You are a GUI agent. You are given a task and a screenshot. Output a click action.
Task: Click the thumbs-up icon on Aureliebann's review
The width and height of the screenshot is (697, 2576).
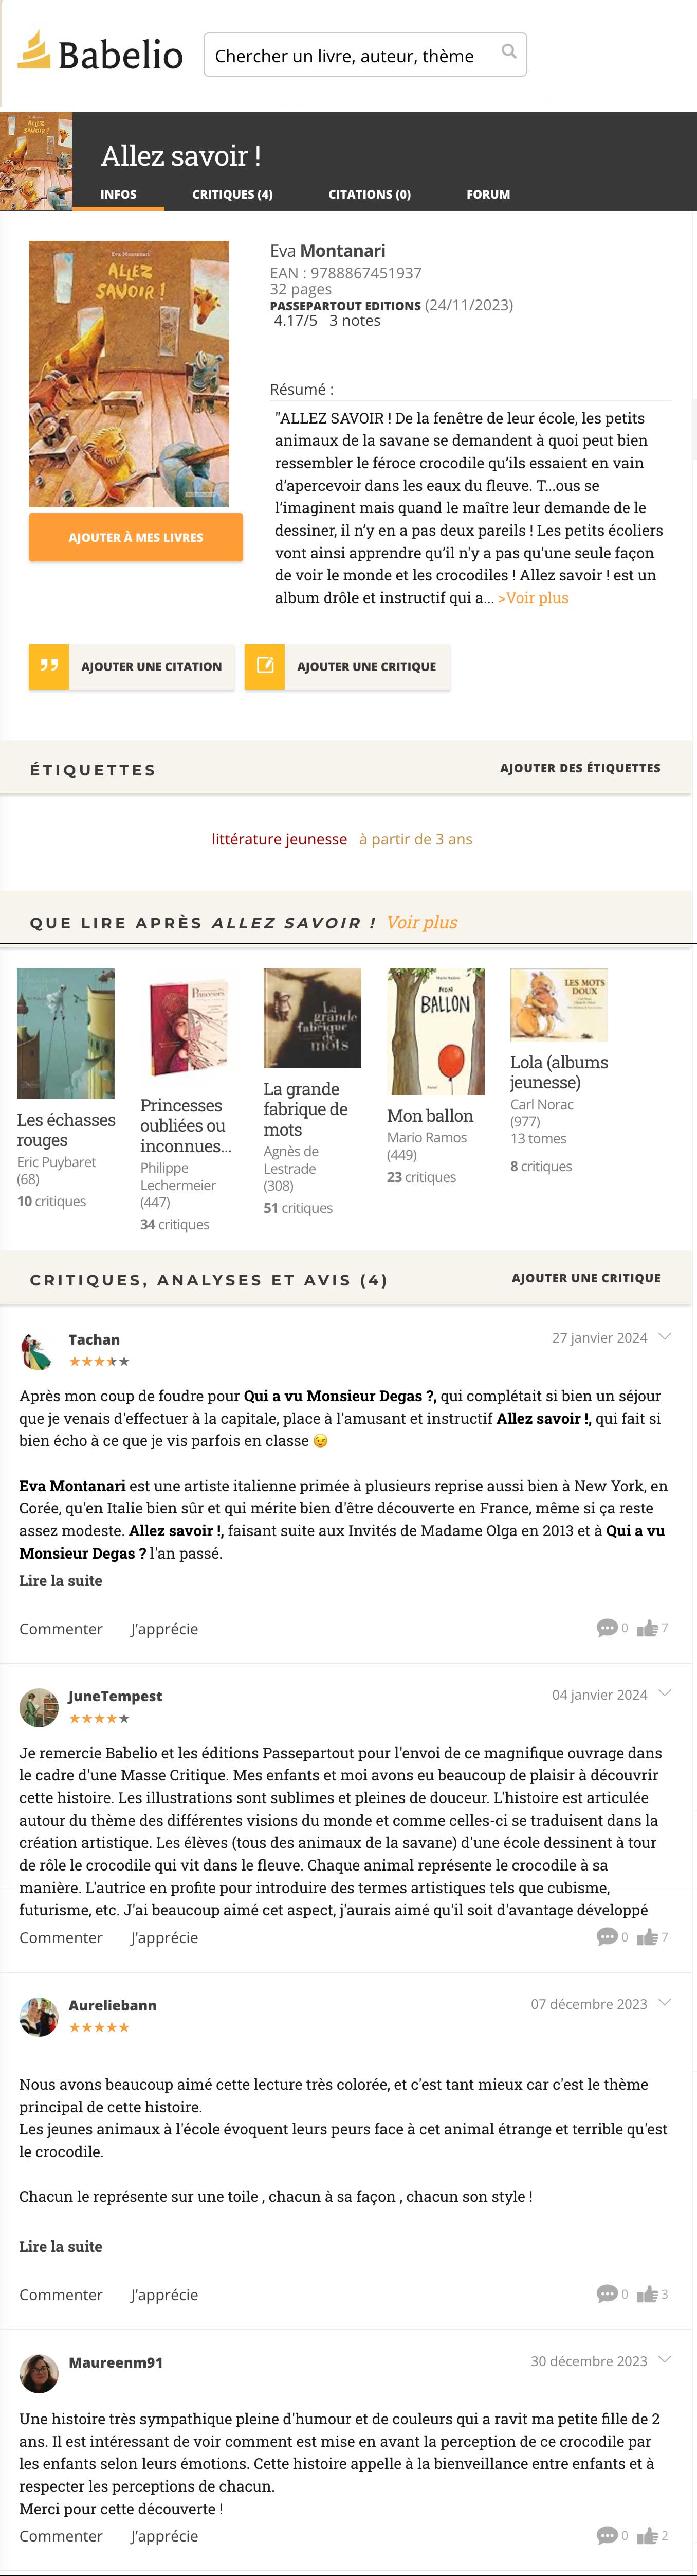[x=647, y=2294]
